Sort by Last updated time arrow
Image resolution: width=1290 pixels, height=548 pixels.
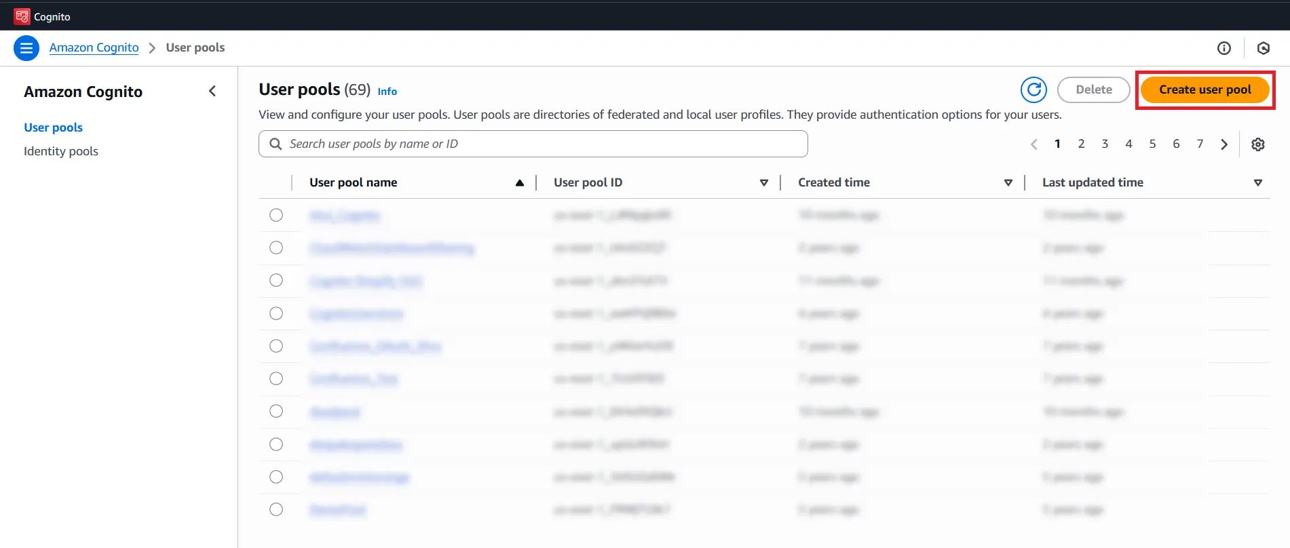pos(1258,182)
